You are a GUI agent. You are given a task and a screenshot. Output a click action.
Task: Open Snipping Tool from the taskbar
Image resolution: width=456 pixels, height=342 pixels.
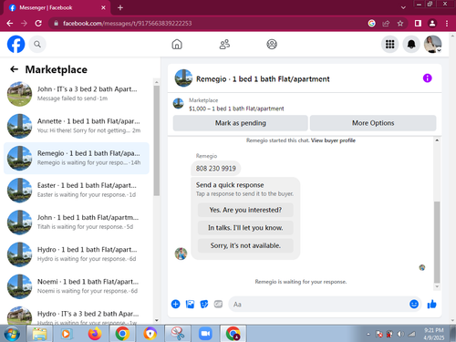point(178,334)
